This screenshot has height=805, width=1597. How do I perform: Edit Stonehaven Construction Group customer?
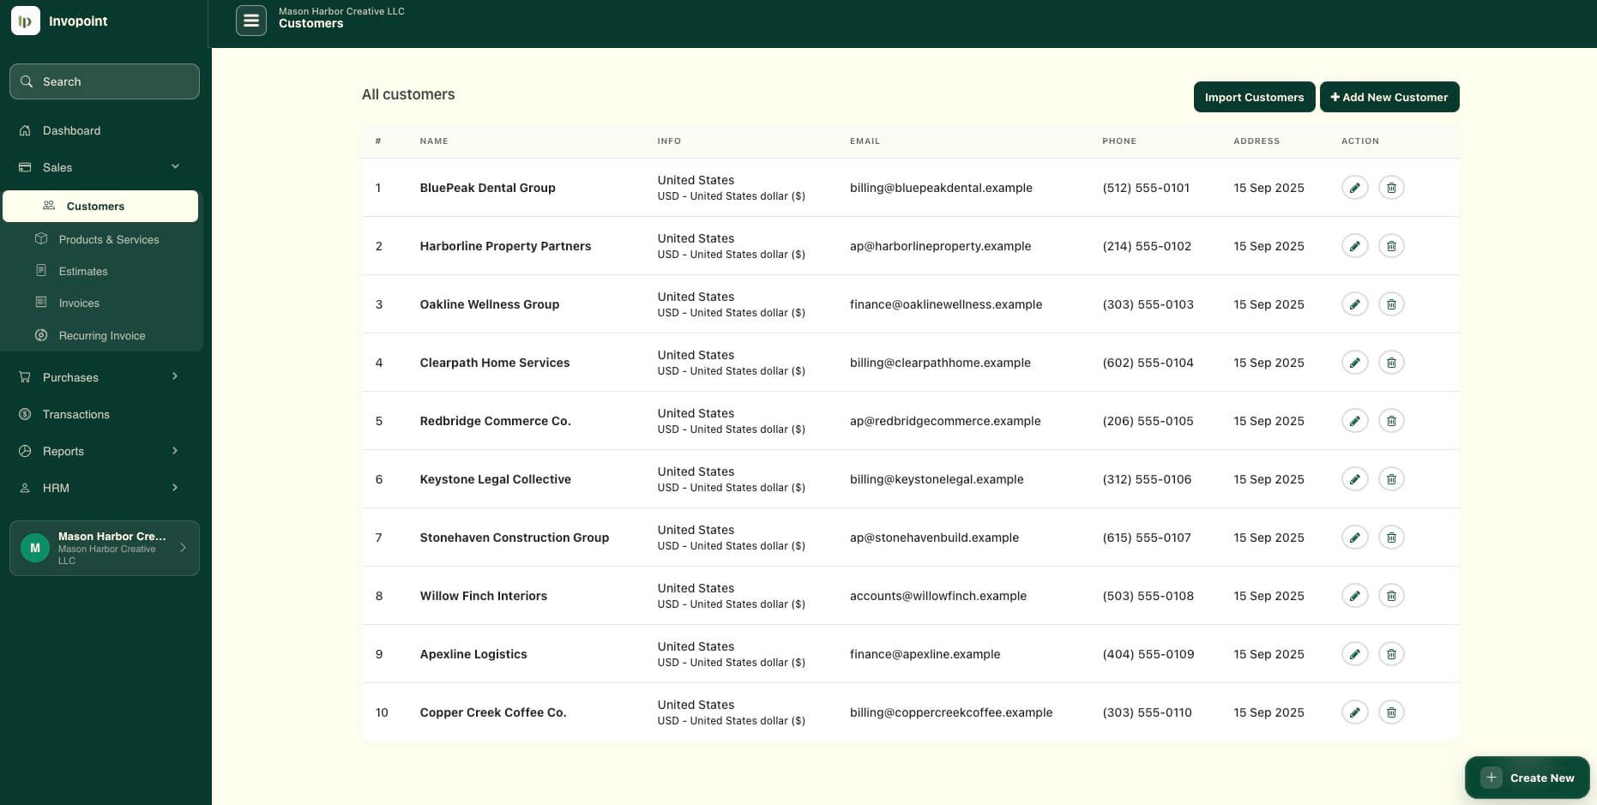click(1354, 538)
